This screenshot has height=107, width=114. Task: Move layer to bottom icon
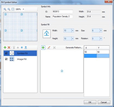26,48
